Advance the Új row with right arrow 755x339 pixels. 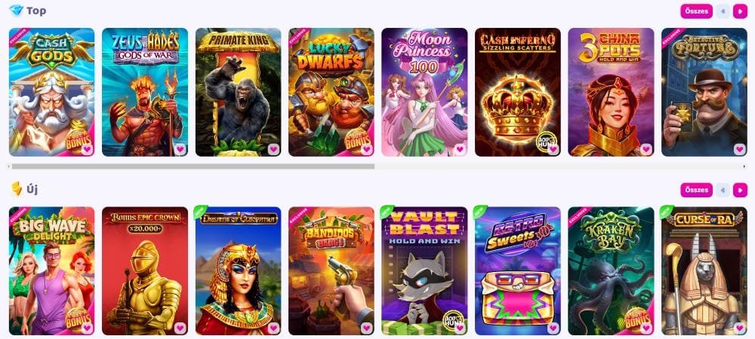tap(740, 190)
